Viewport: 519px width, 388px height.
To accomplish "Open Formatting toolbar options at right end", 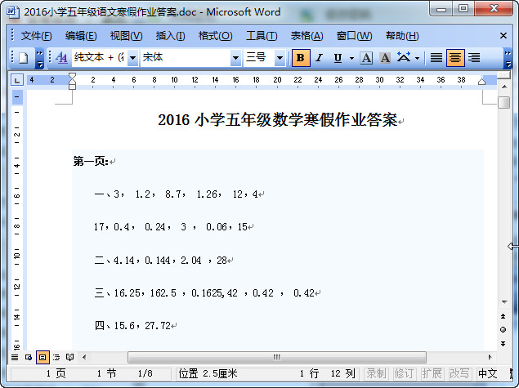I will click(508, 58).
